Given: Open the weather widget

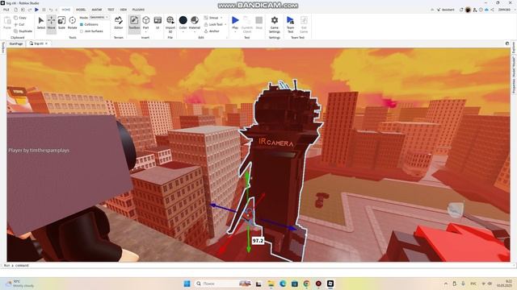Looking at the screenshot, I should click(x=19, y=284).
